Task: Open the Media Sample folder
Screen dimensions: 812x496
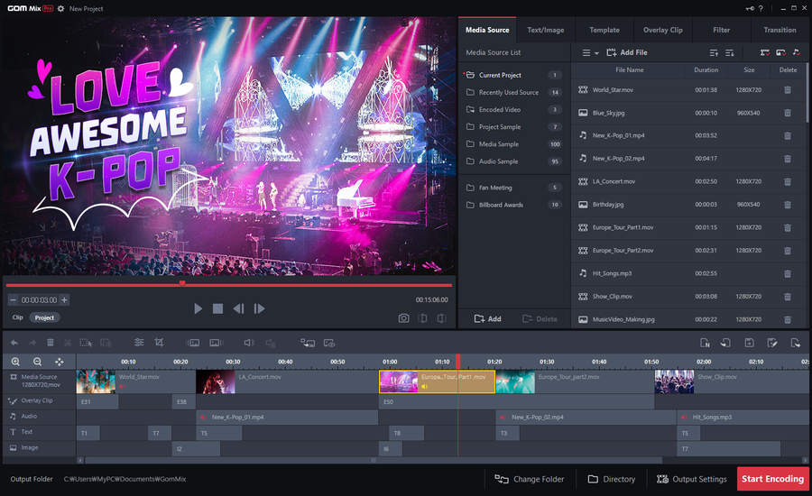Action: tap(498, 144)
